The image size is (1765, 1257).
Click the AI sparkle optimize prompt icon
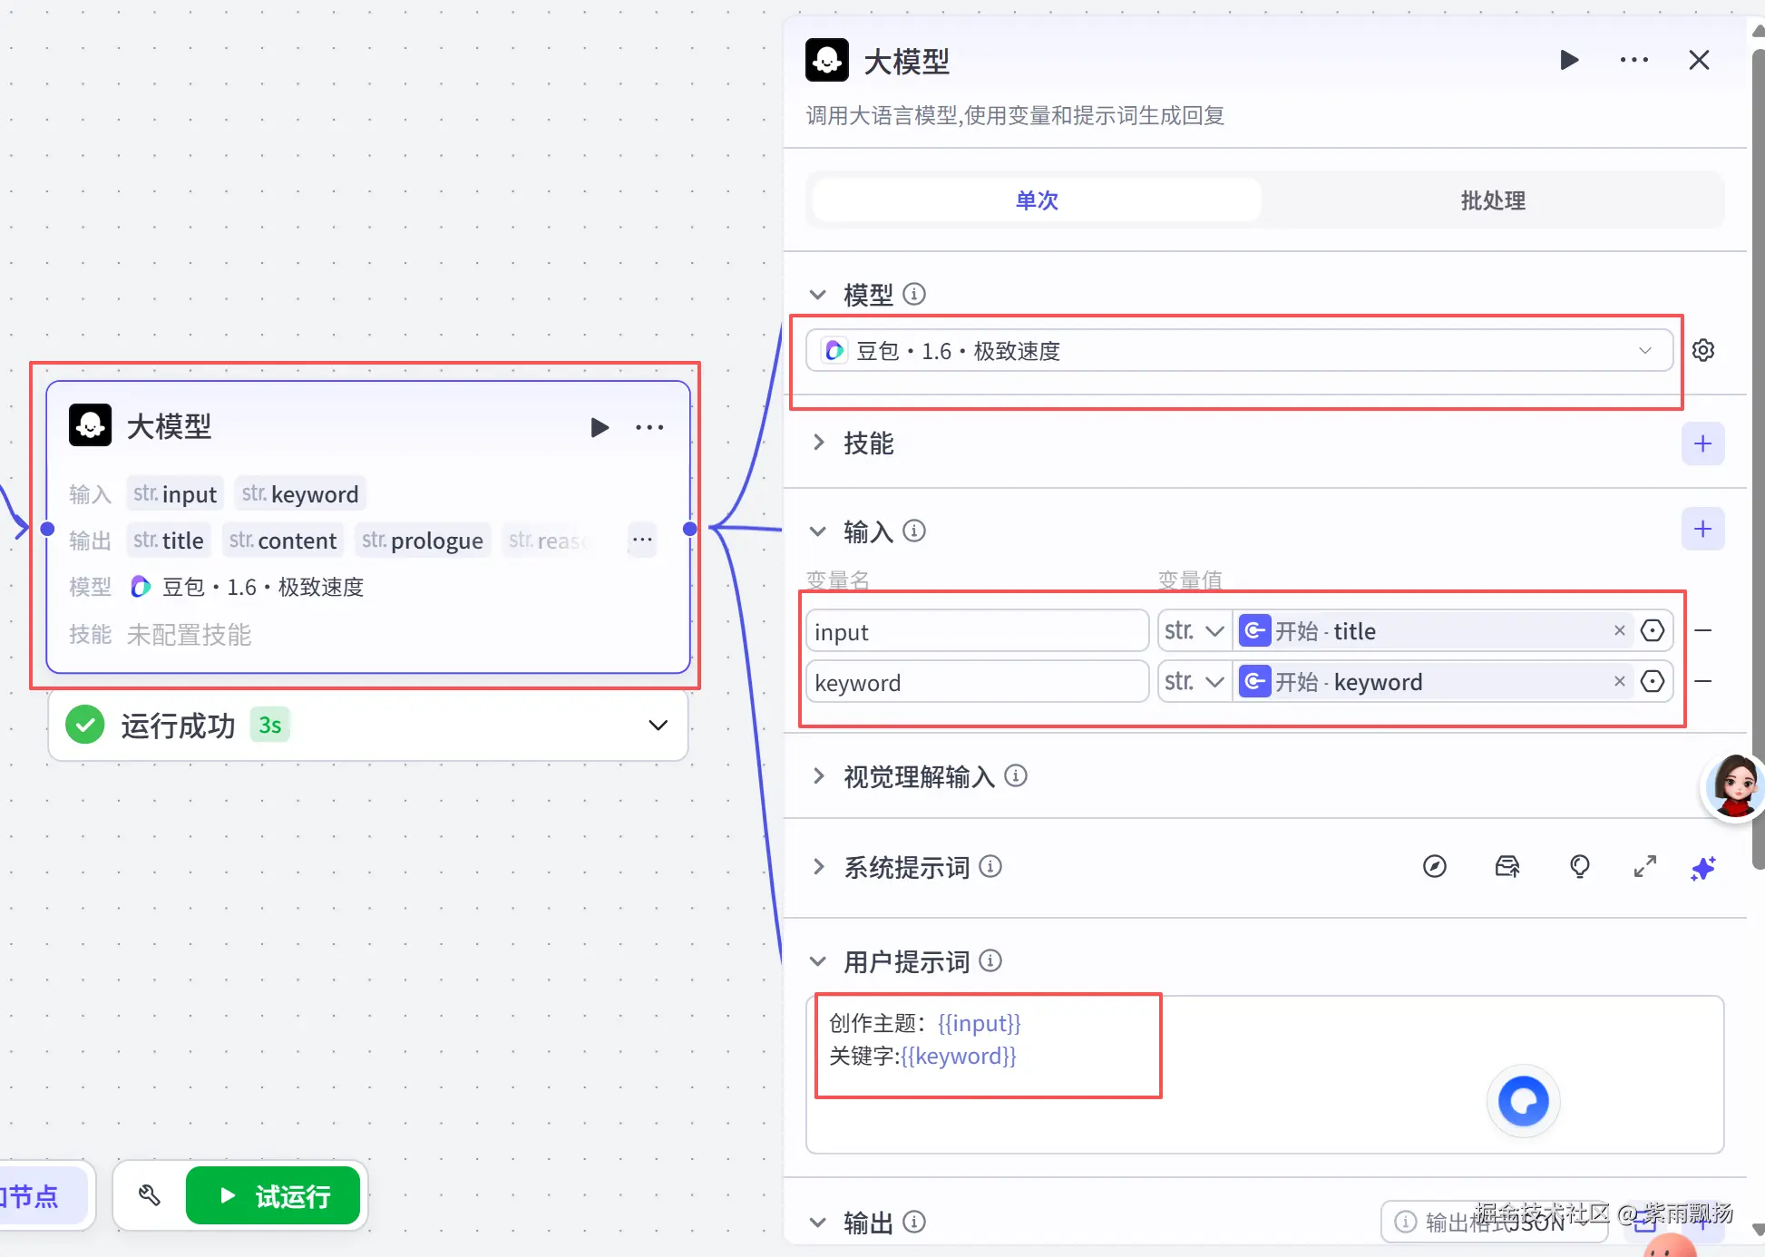pos(1702,868)
